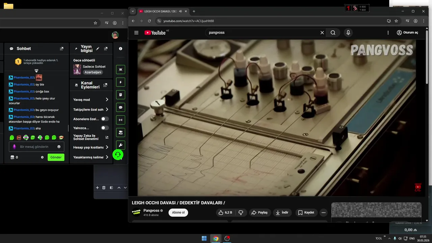Image resolution: width=432 pixels, height=243 pixels.
Task: Expand Hesap yaşı kısıtlaması option
Action: (107, 147)
